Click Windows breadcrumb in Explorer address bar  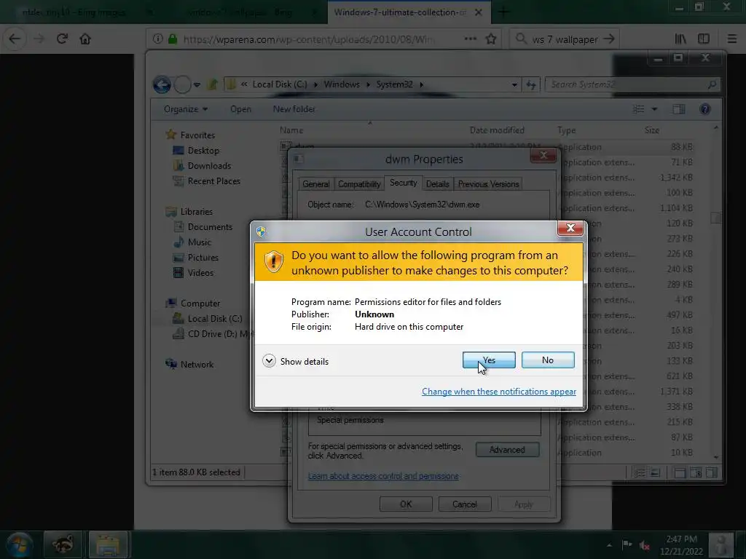pos(342,84)
